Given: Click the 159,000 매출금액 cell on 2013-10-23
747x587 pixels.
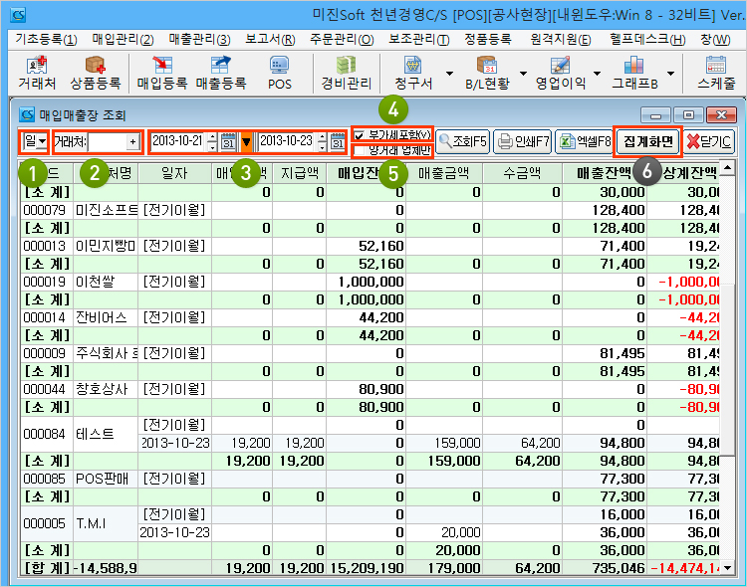Looking at the screenshot, I should (x=443, y=443).
